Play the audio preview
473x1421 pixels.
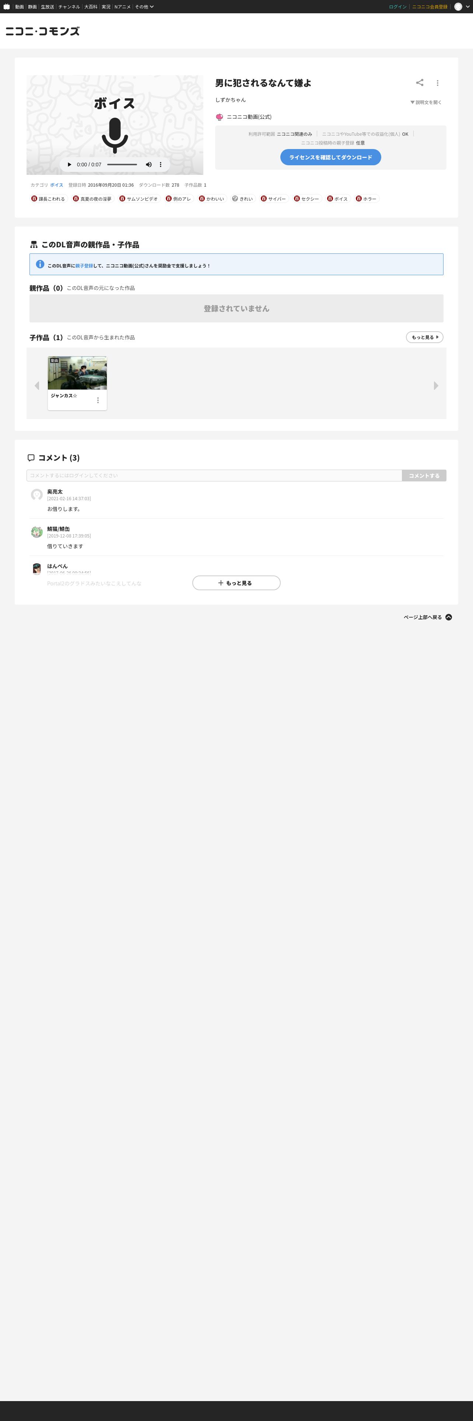[x=69, y=165]
